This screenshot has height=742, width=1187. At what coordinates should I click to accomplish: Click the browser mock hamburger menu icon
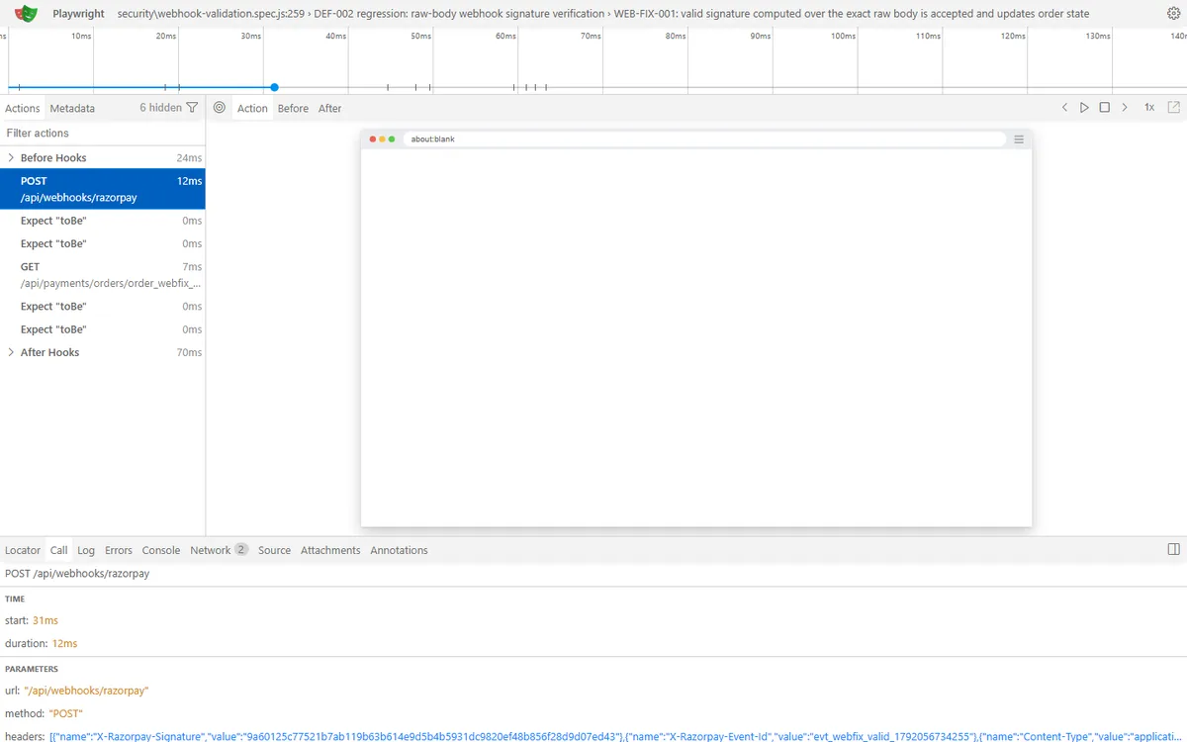point(1019,139)
